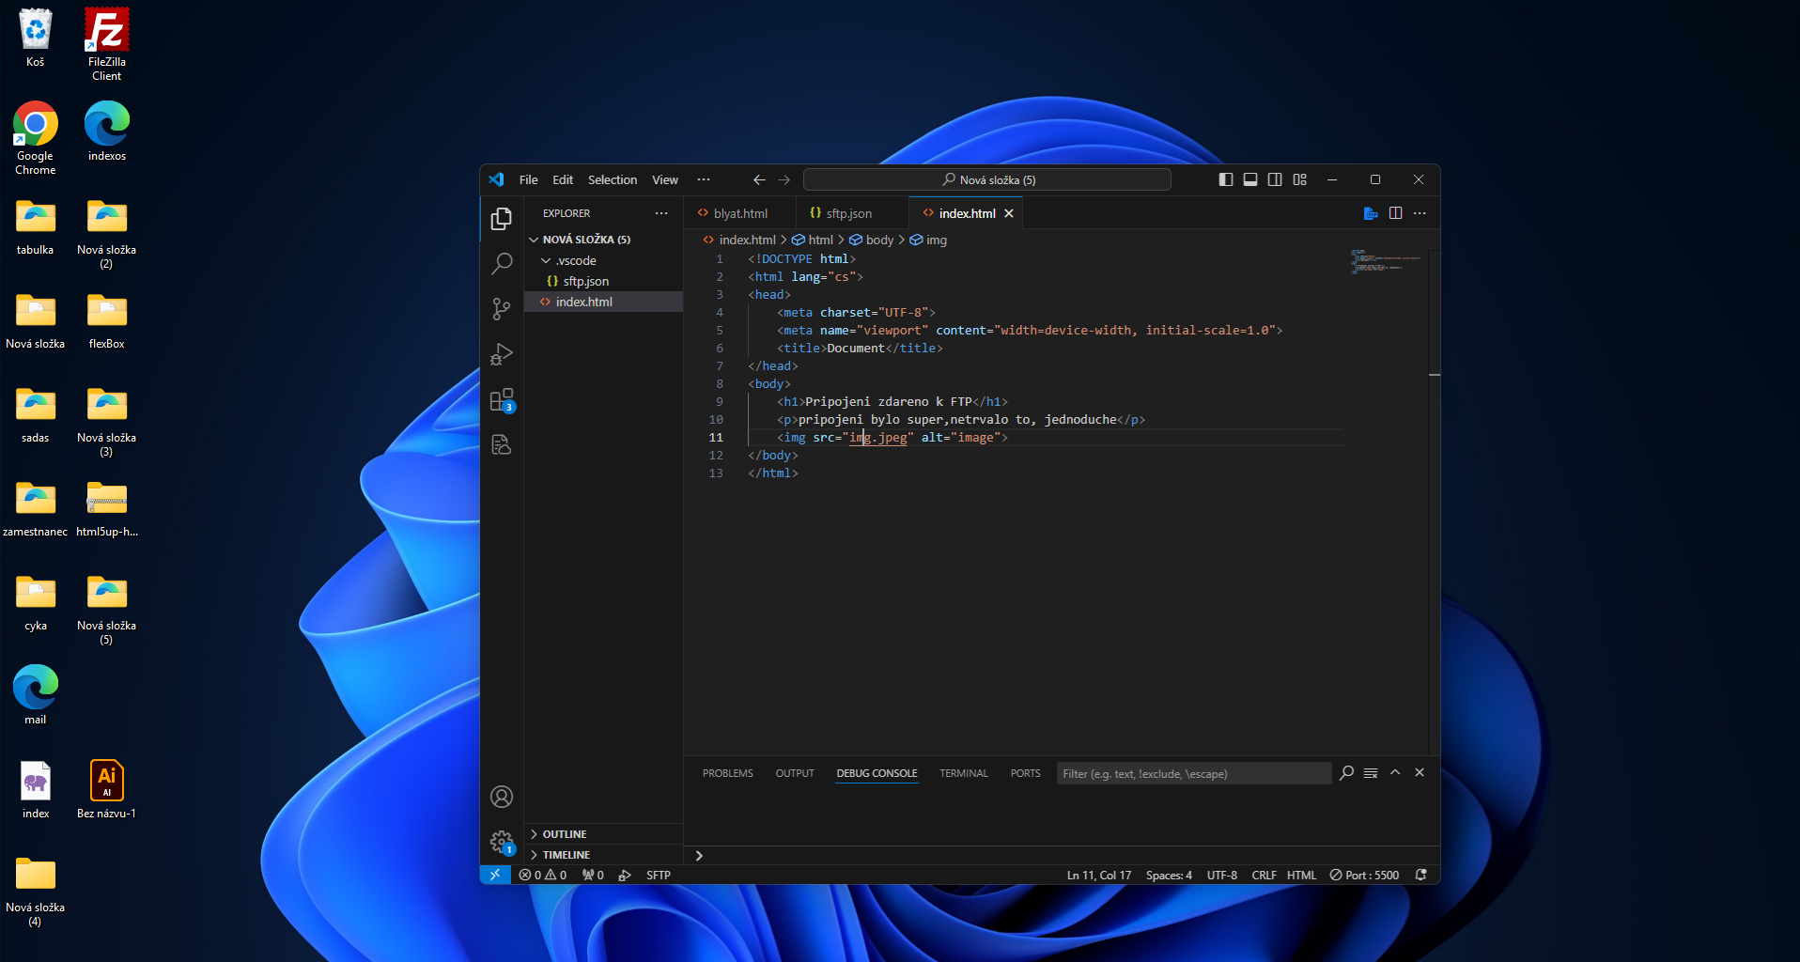The width and height of the screenshot is (1800, 962).
Task: Click the Port : 5500 Live Server status item
Action: pyautogui.click(x=1364, y=875)
